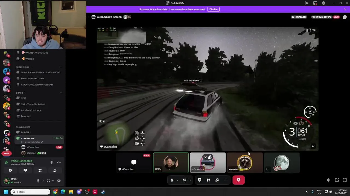Toggle members overlay on aCanadian avatar tile
The height and width of the screenshot is (196, 350).
pyautogui.click(x=208, y=157)
